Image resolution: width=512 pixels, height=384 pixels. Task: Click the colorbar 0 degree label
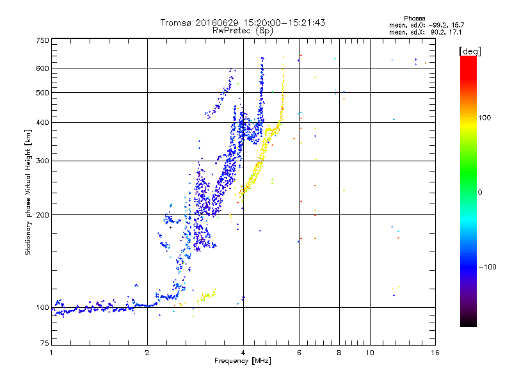480,193
